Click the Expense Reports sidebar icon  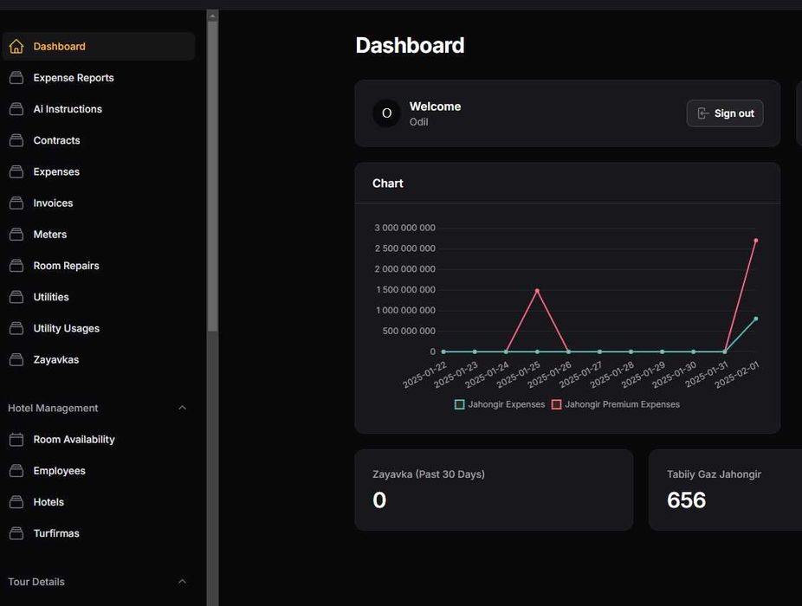(16, 78)
